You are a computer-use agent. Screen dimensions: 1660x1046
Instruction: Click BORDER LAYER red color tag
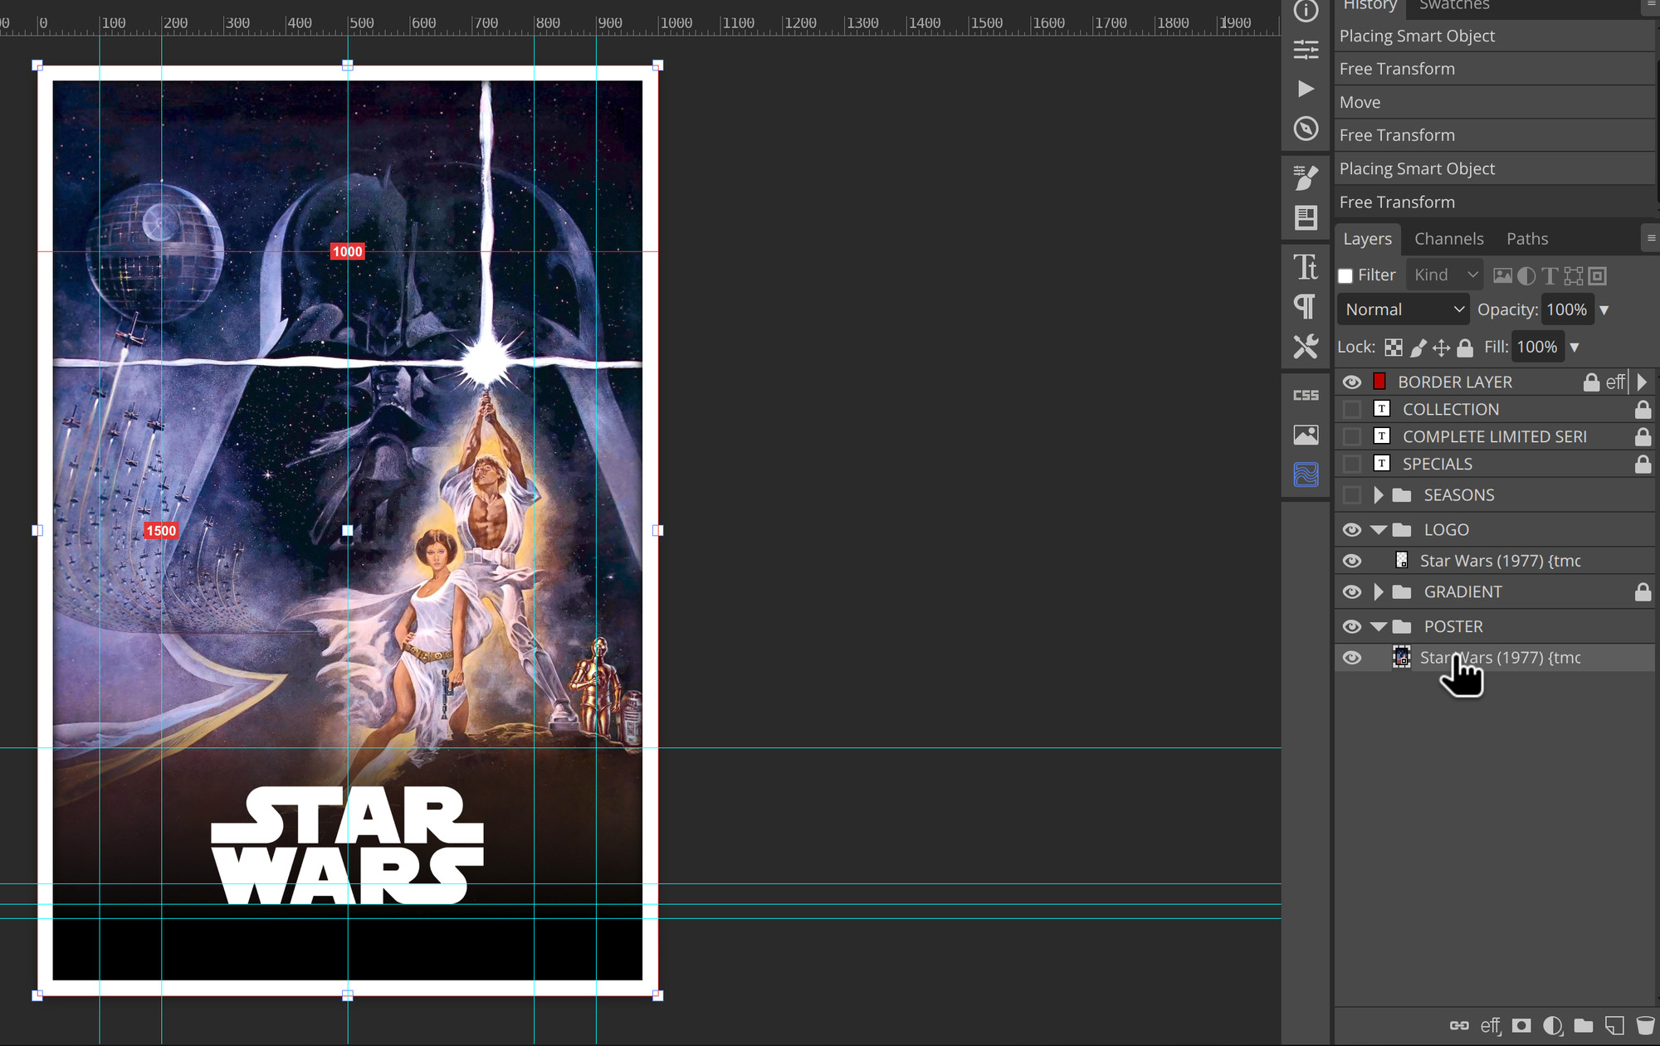click(x=1379, y=382)
